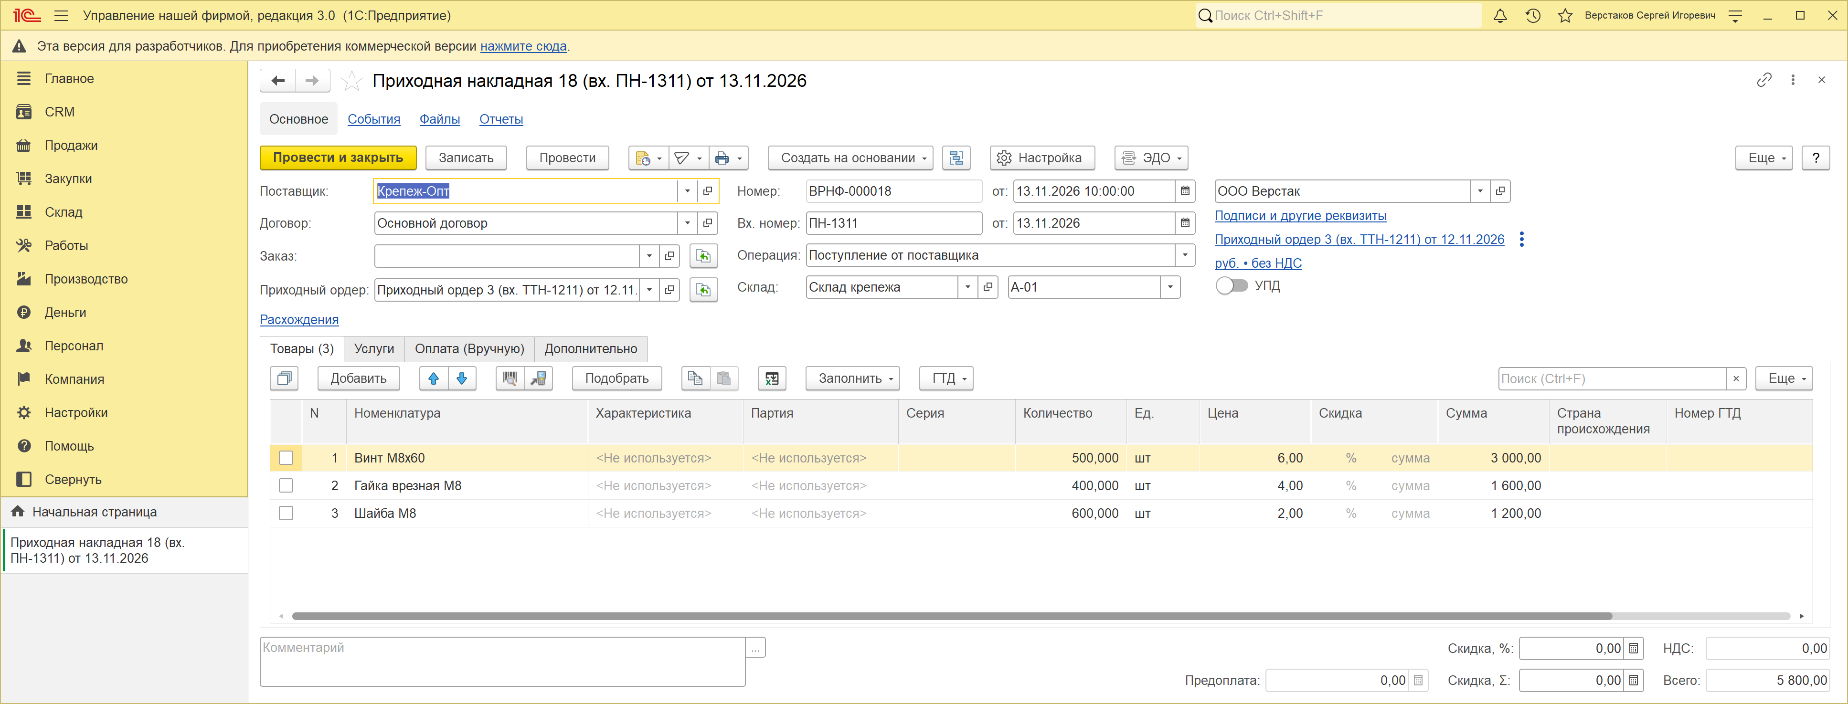Viewport: 1848px width, 704px height.
Task: Open the Расхождения link
Action: [299, 320]
